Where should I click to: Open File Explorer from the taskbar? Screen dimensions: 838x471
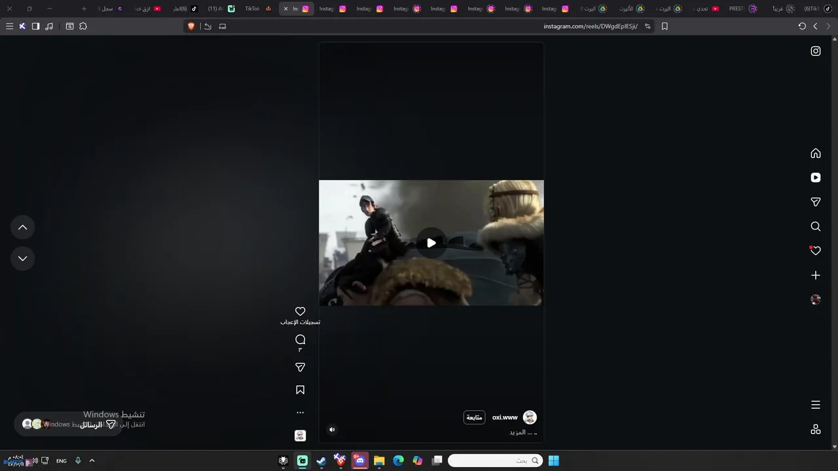coord(379,461)
